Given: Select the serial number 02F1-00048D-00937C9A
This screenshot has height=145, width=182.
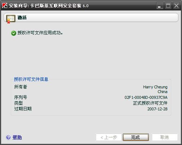Looking at the screenshot, I should (146, 97).
